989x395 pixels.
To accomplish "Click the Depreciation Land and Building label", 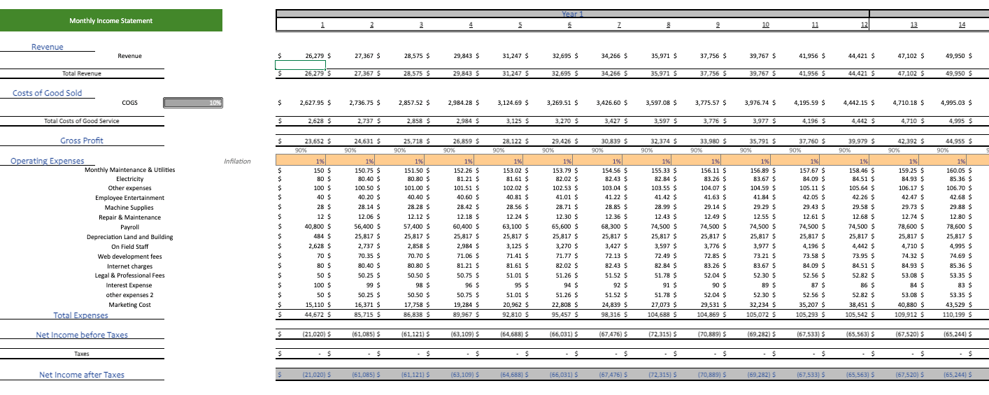I will 130,237.
